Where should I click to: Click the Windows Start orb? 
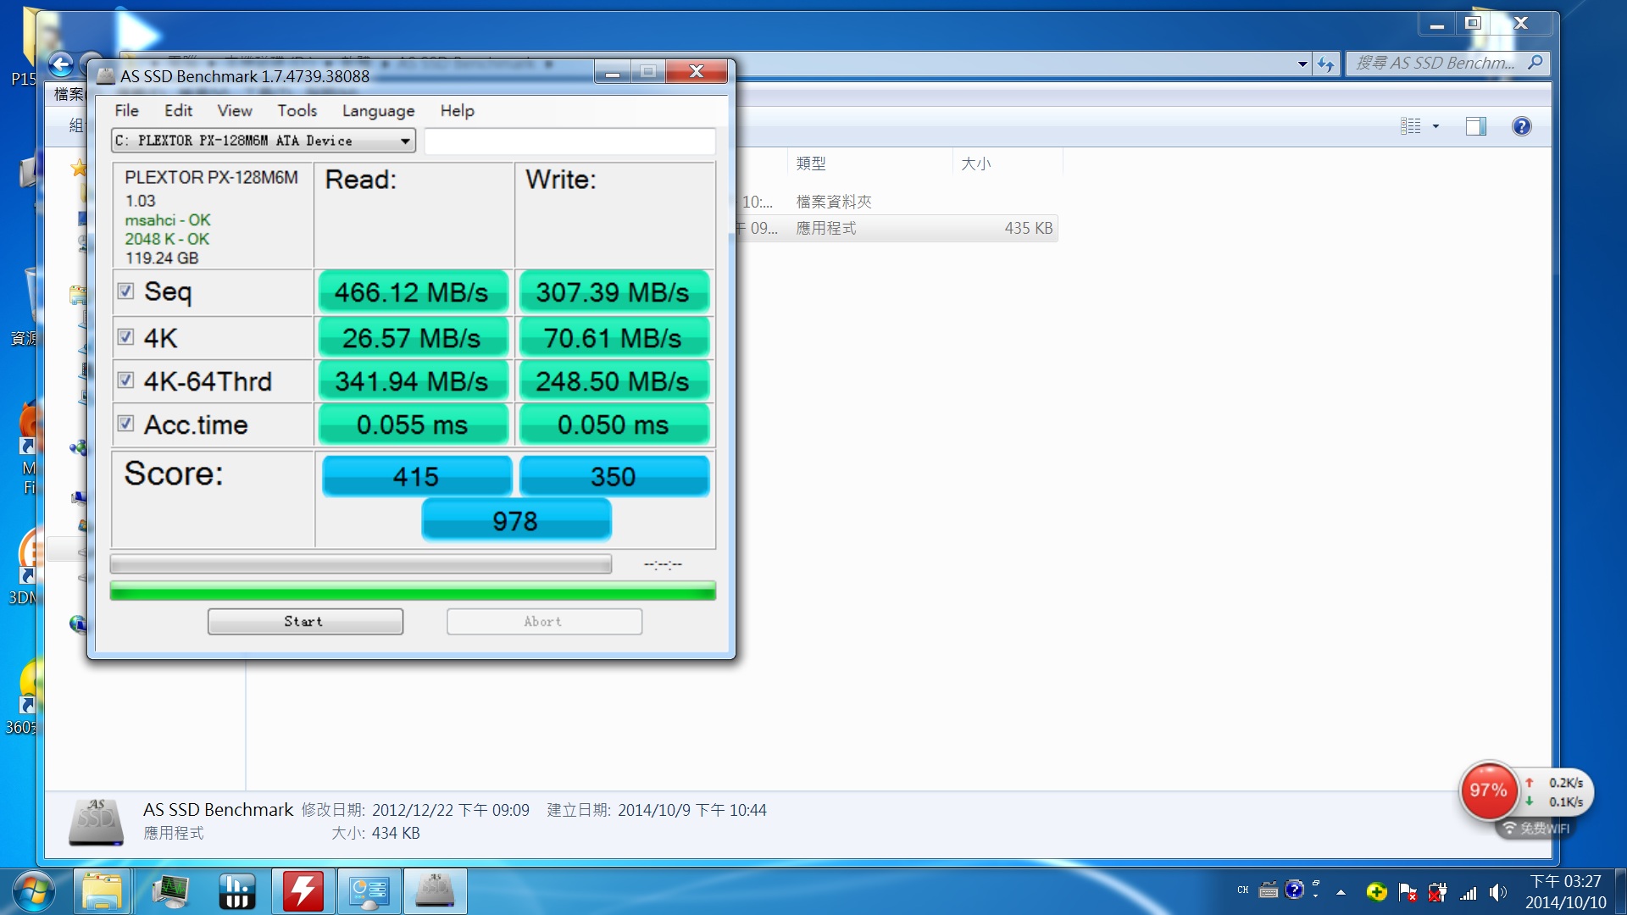point(32,891)
